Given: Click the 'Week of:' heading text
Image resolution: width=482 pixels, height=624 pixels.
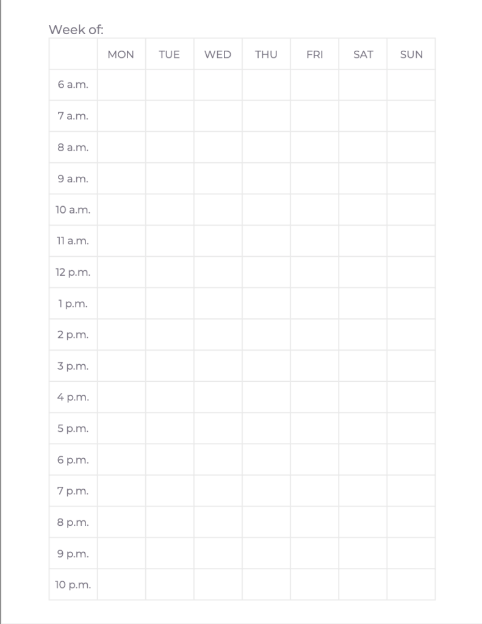Looking at the screenshot, I should [x=76, y=29].
